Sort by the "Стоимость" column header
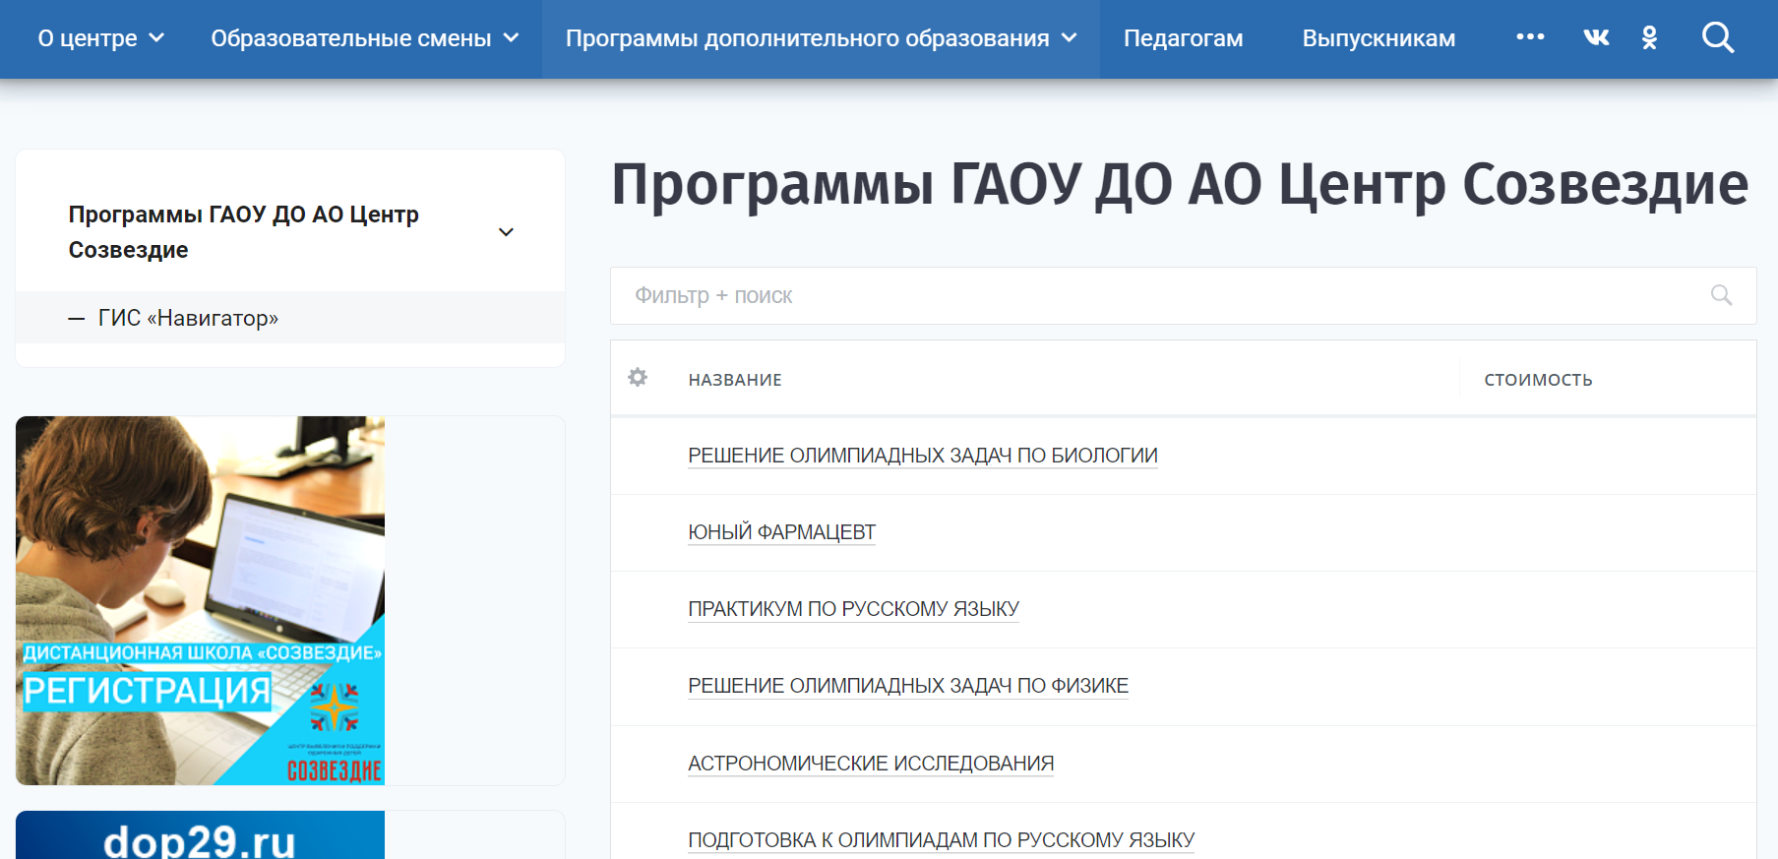This screenshot has height=859, width=1778. tap(1538, 380)
